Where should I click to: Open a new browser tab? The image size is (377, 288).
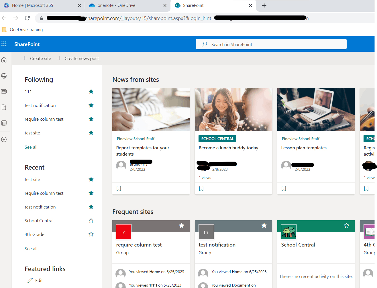pyautogui.click(x=264, y=5)
